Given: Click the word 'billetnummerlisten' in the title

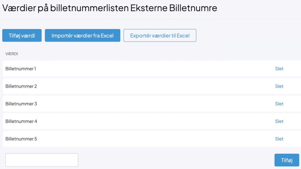Looking at the screenshot, I should (x=89, y=8).
